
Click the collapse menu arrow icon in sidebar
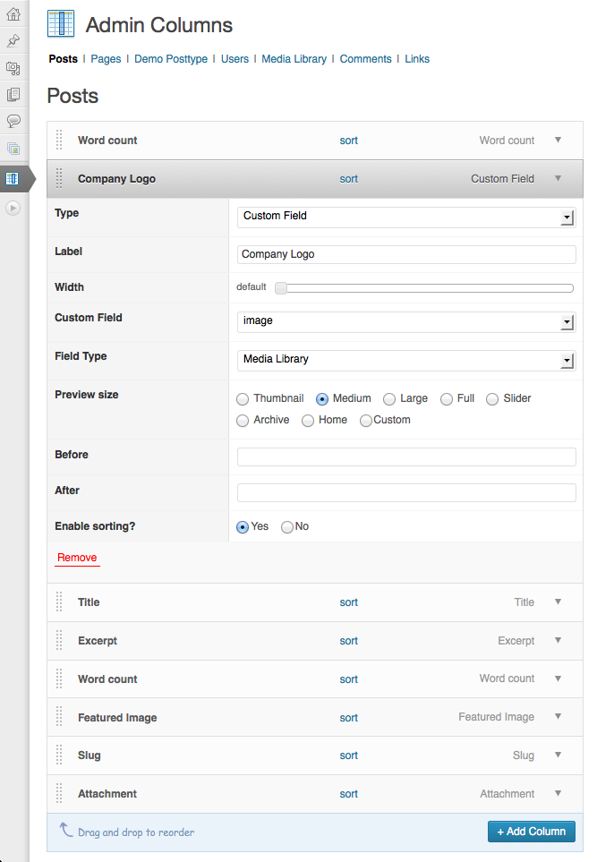coord(13,208)
